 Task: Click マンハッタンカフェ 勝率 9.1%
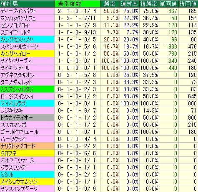tap(113, 18)
